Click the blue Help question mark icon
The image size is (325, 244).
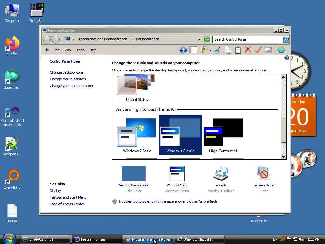(287, 58)
